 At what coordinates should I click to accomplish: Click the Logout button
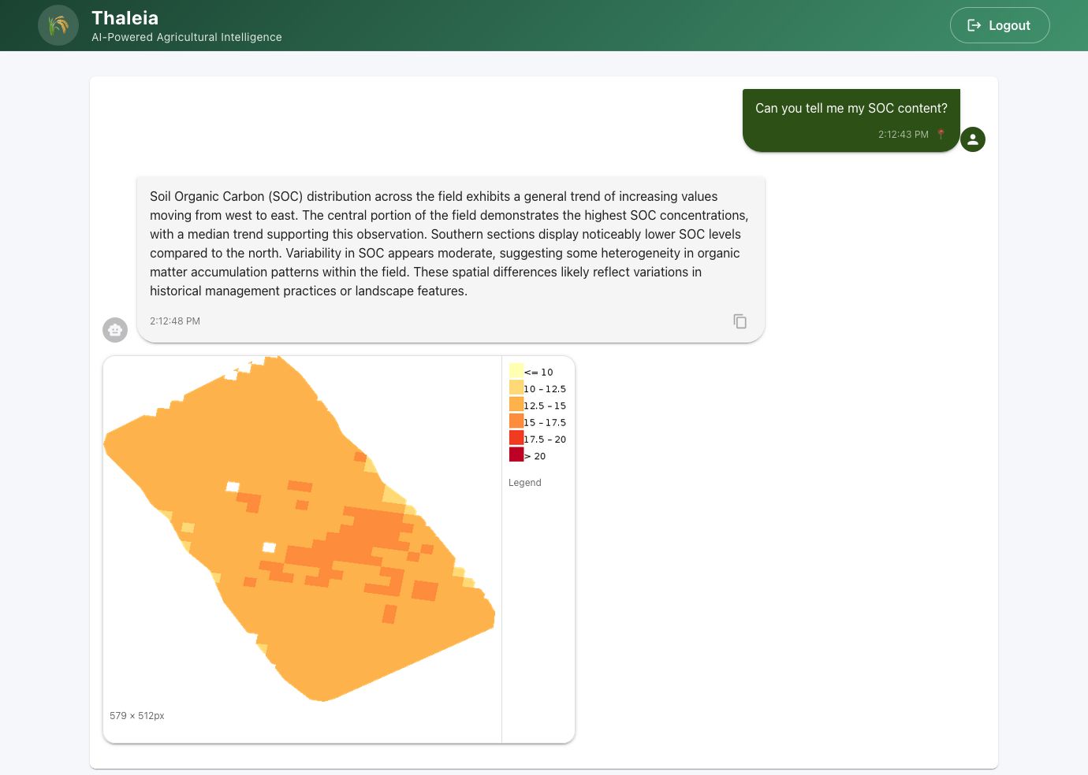point(999,25)
